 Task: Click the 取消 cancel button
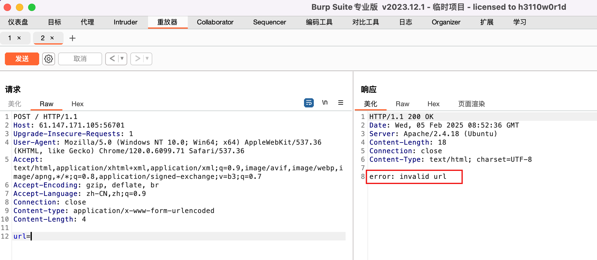(80, 59)
